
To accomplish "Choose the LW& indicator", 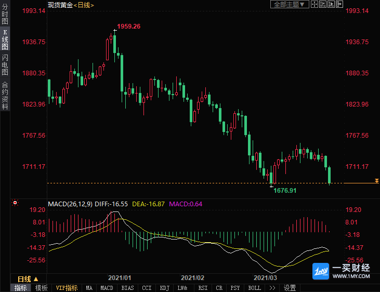I will (182, 288).
